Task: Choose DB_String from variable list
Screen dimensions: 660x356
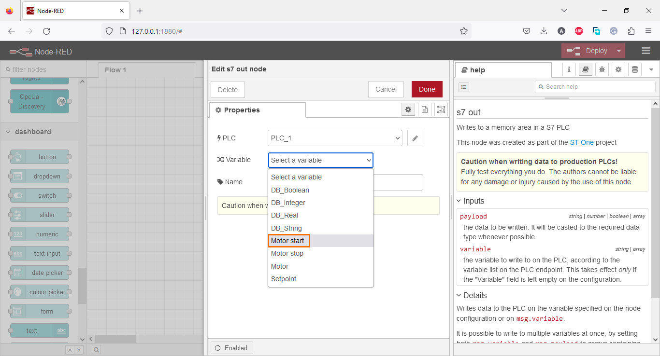Action: (321, 228)
